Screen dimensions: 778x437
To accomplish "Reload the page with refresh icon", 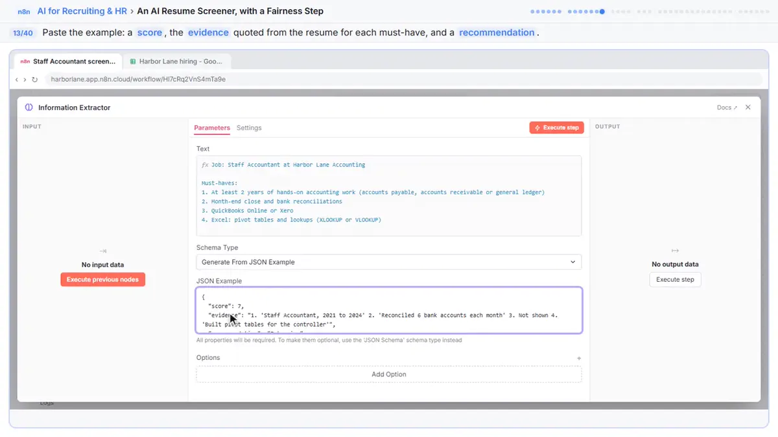I will [x=35, y=80].
